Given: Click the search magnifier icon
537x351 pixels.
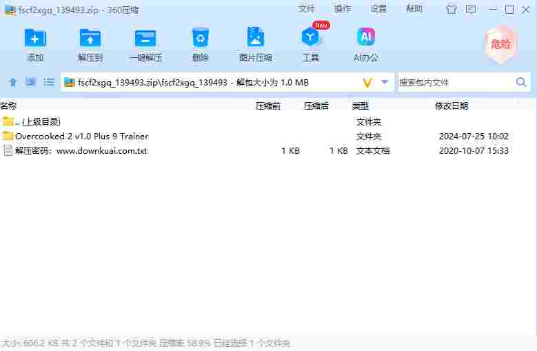Looking at the screenshot, I should 521,82.
